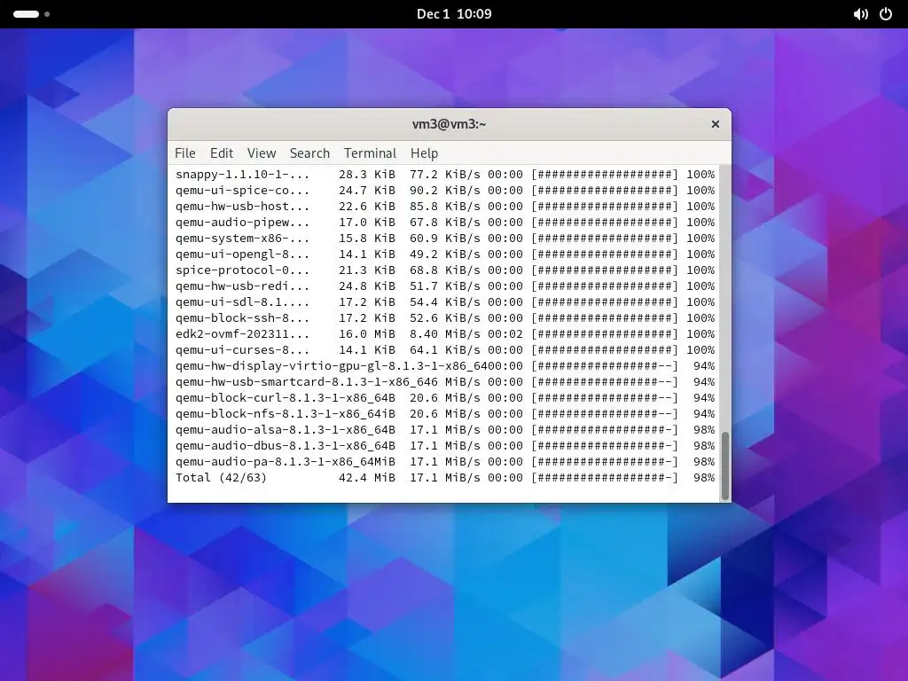Click the qemu-audio-pa-8.1.3 line
The image size is (908, 681).
(x=445, y=461)
